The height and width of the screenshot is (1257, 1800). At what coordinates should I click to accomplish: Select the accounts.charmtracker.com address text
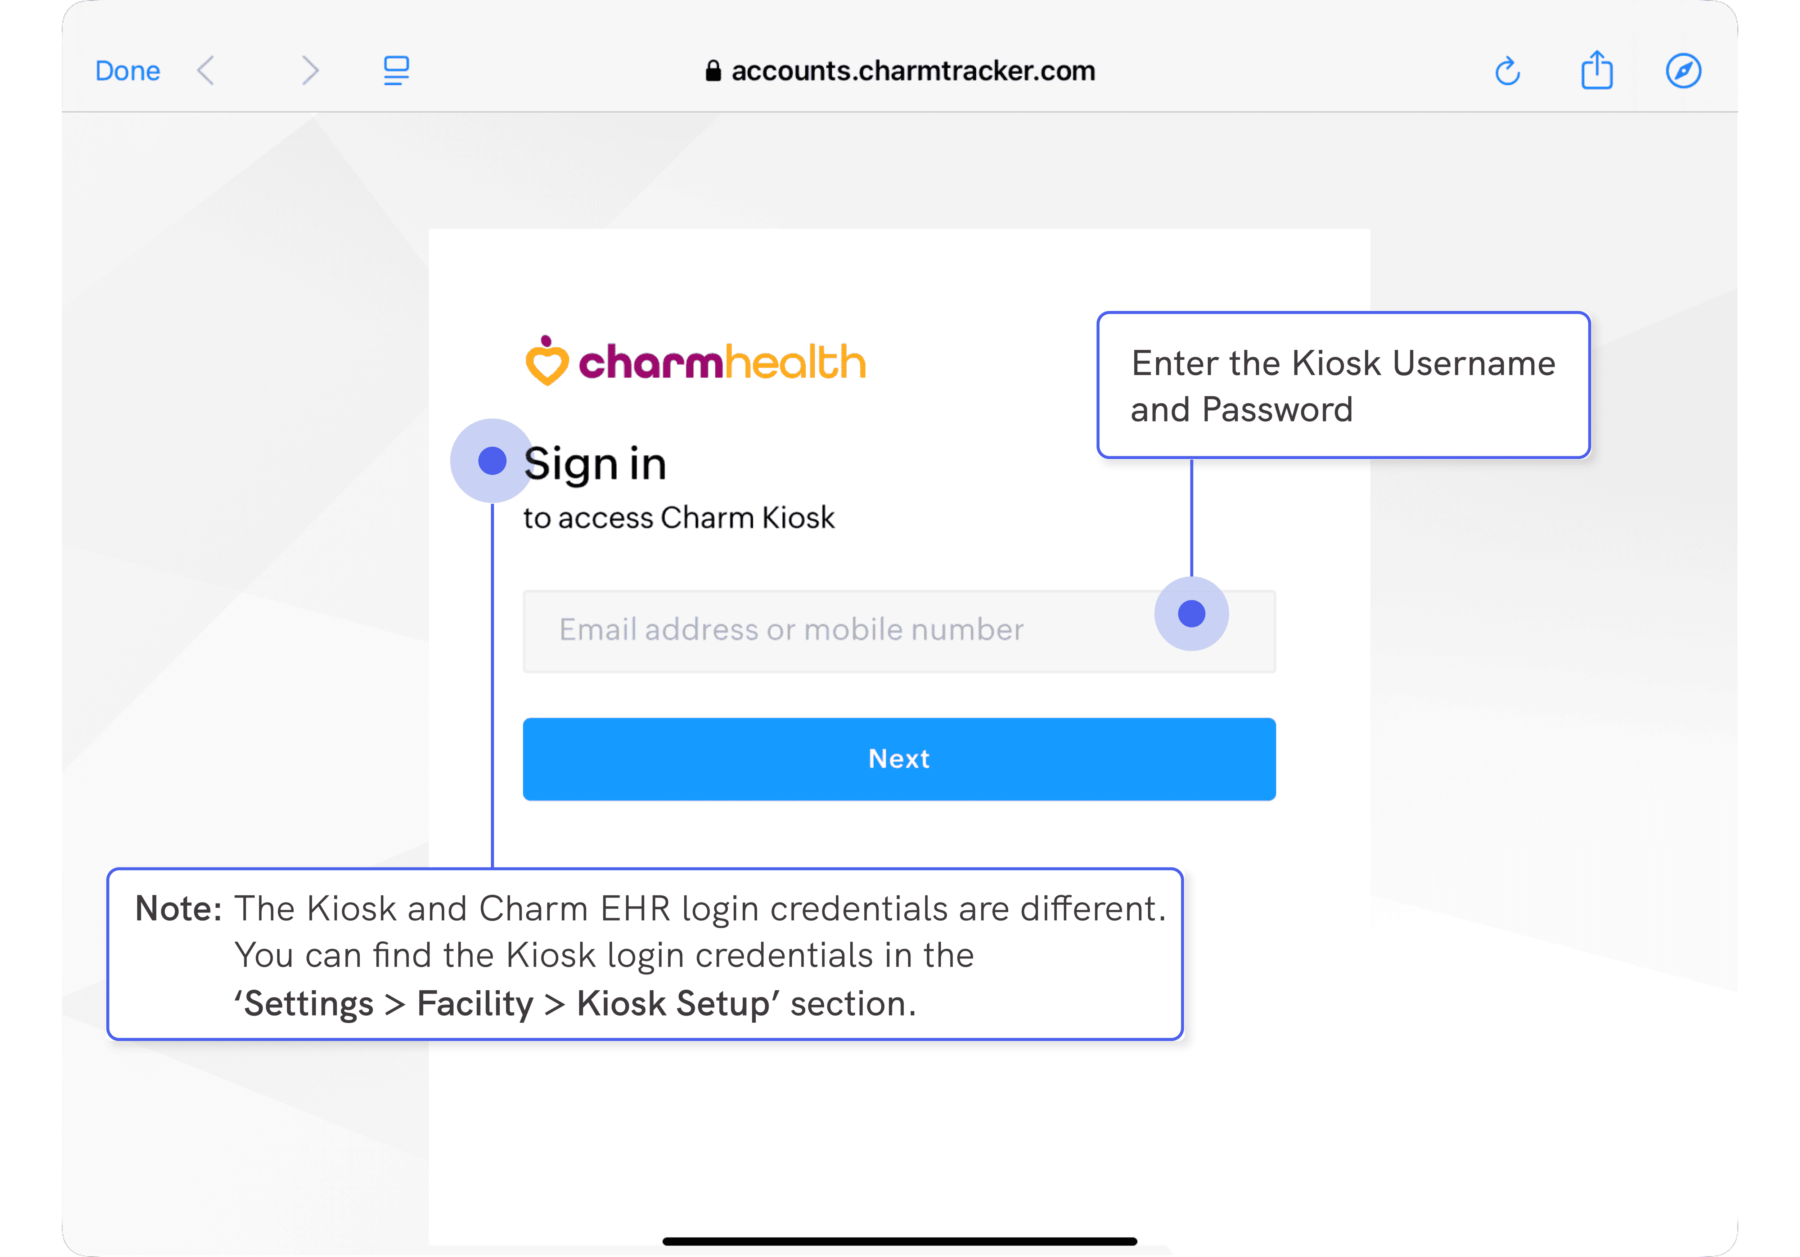(913, 71)
